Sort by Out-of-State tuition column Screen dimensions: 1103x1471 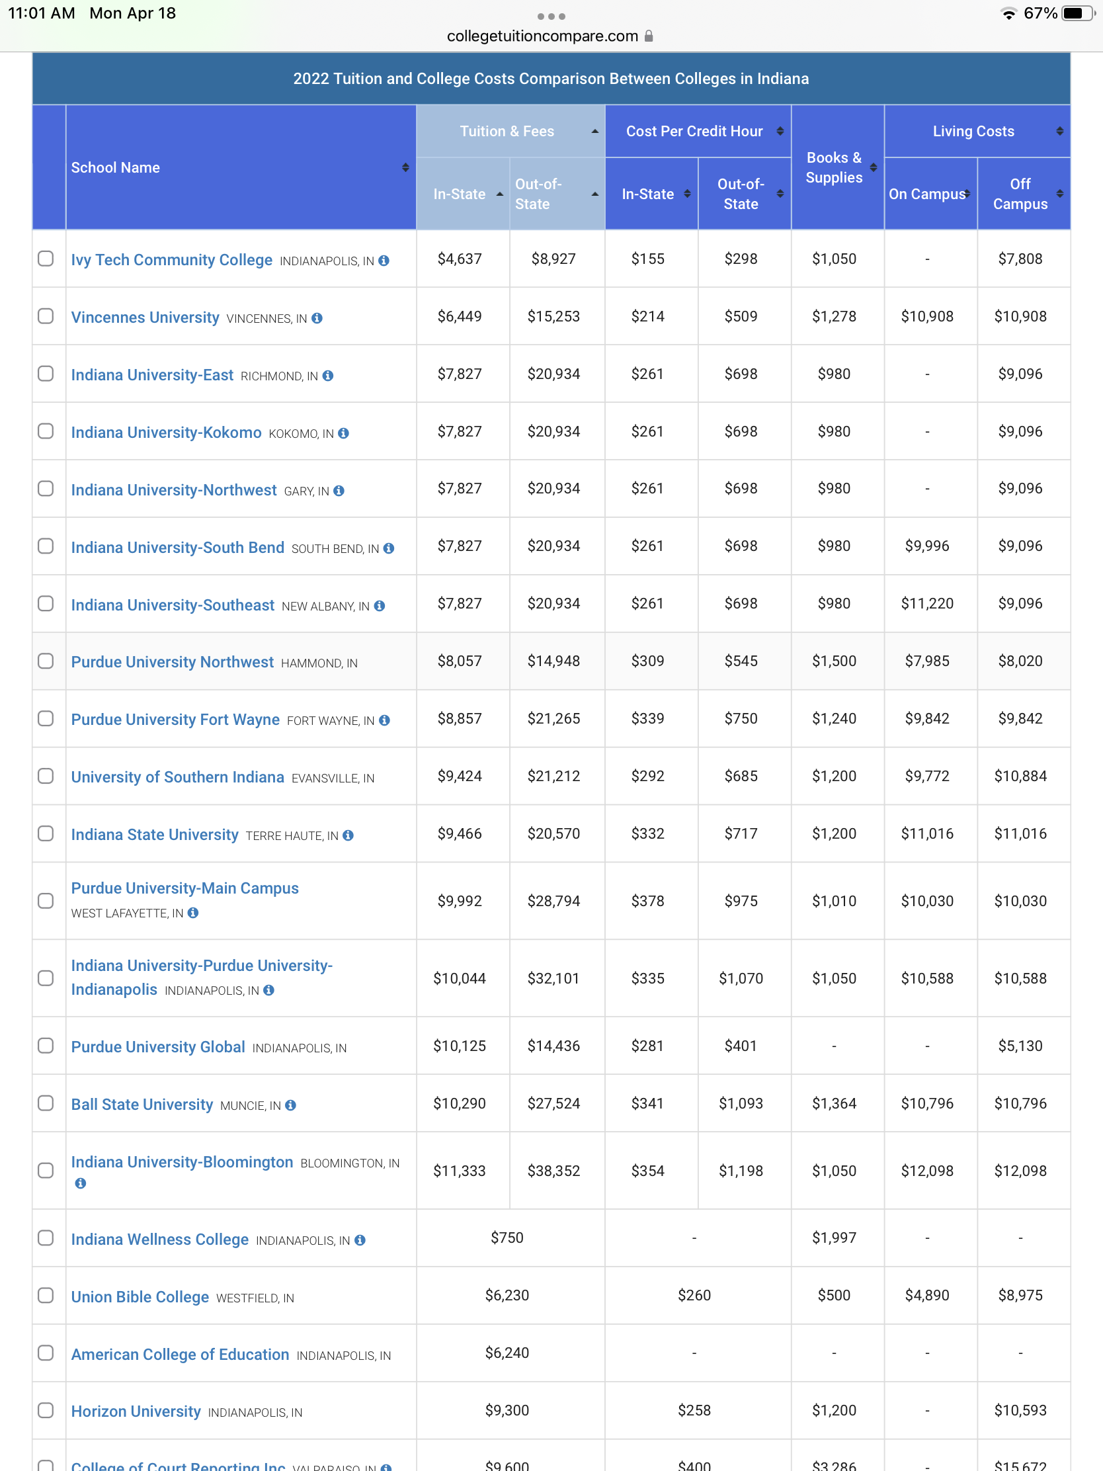pyautogui.click(x=557, y=194)
